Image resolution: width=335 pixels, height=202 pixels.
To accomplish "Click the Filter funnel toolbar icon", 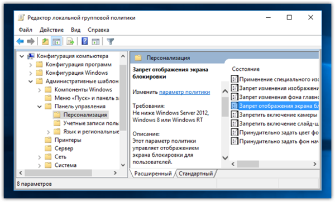I will pyautogui.click(x=110, y=41).
